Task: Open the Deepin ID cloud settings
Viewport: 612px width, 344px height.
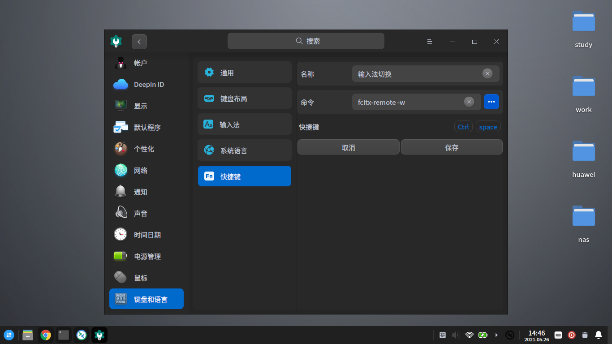Action: pyautogui.click(x=147, y=85)
